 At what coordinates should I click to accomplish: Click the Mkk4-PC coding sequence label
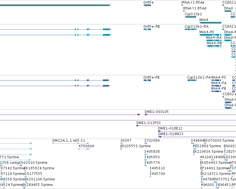(219, 77)
